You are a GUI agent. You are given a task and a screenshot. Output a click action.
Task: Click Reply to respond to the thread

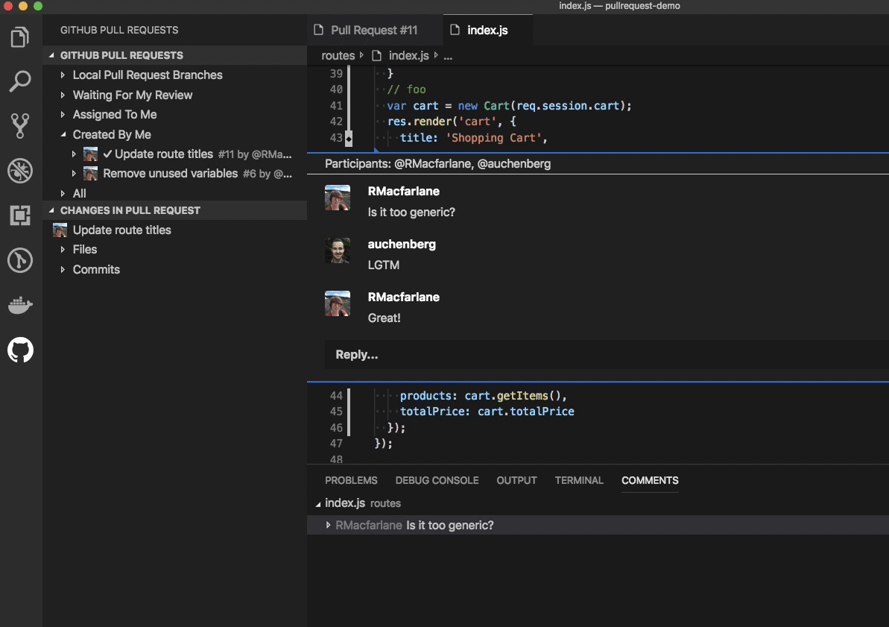pyautogui.click(x=356, y=354)
